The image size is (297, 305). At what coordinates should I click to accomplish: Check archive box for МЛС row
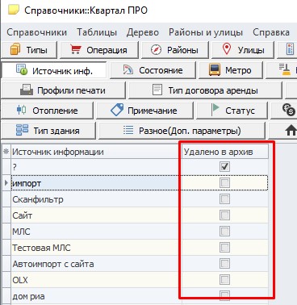224,232
